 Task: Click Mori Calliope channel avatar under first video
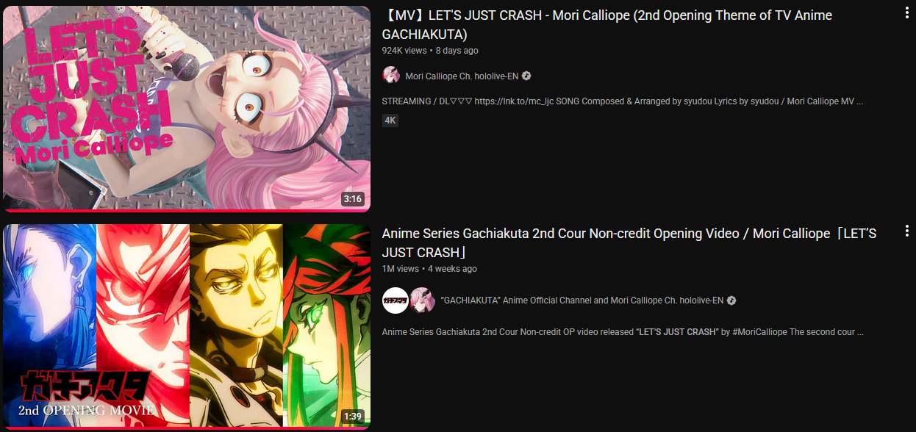tap(391, 76)
